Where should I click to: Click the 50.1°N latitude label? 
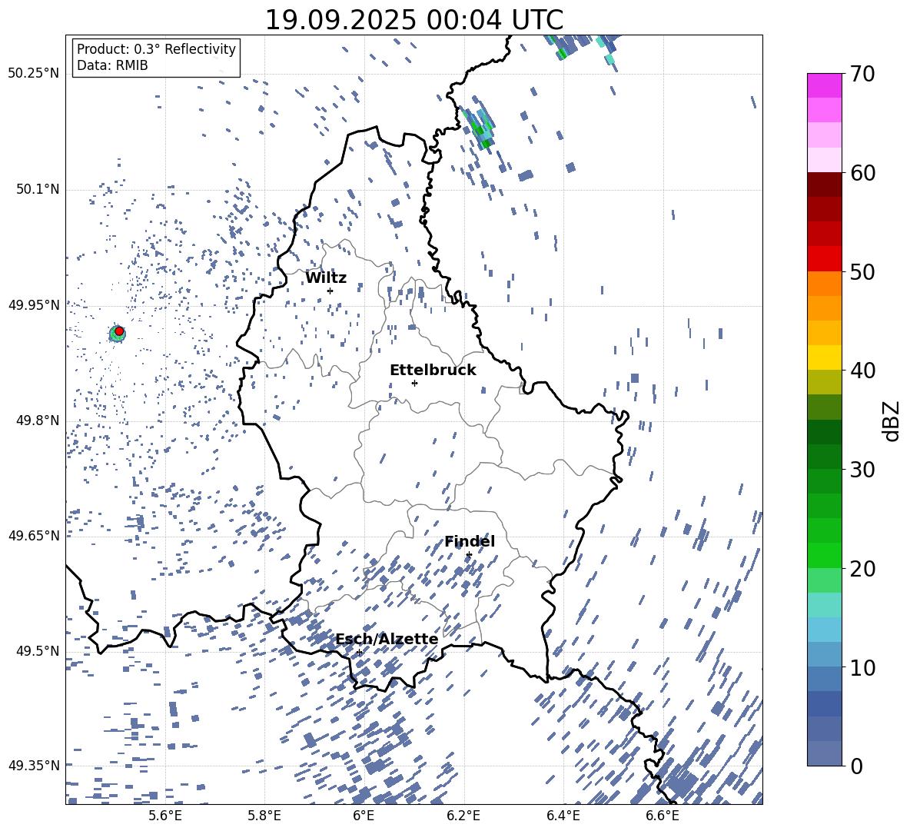[38, 189]
